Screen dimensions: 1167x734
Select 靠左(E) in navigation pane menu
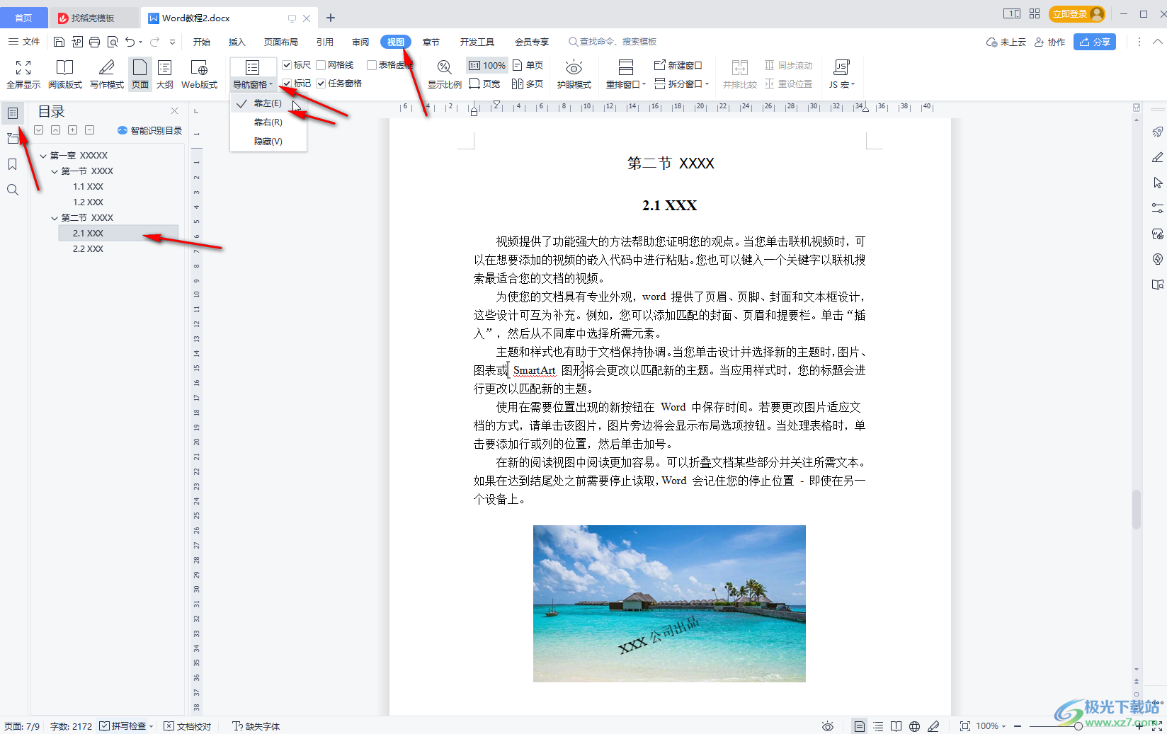coord(268,103)
